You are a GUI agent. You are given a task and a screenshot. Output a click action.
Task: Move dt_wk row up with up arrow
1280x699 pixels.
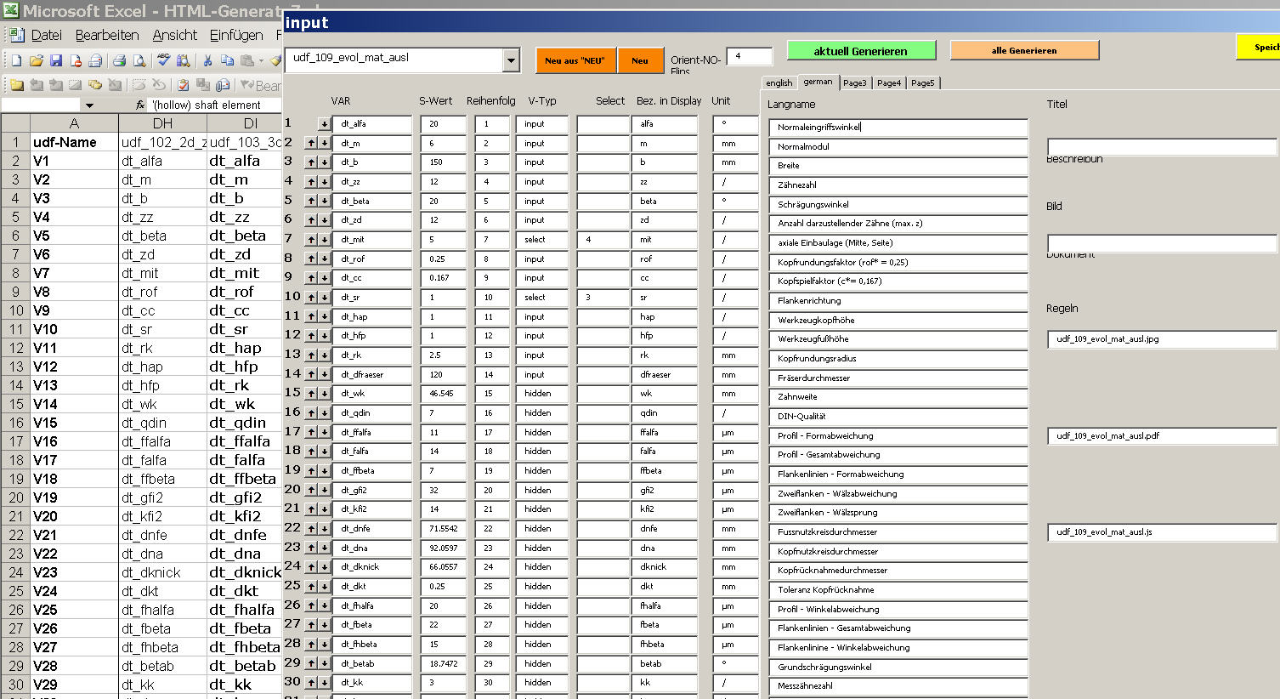(x=311, y=394)
